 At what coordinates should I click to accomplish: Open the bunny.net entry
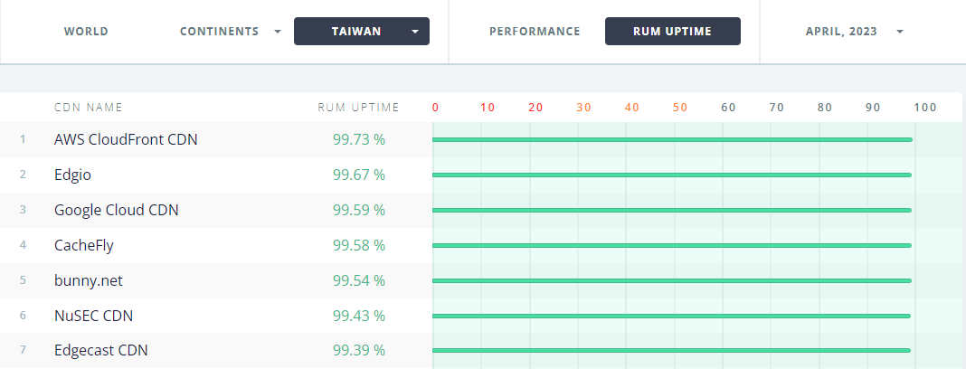click(x=89, y=280)
